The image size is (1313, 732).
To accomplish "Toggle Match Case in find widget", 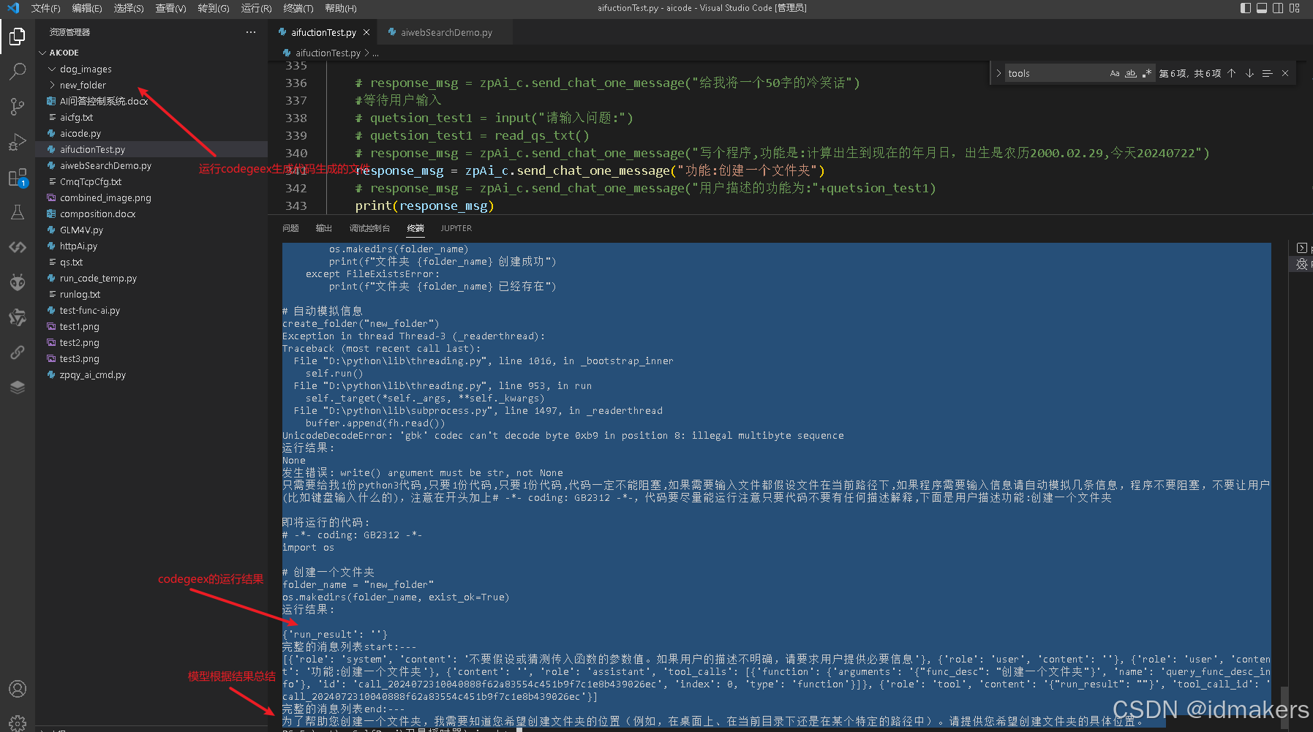I will (1115, 73).
